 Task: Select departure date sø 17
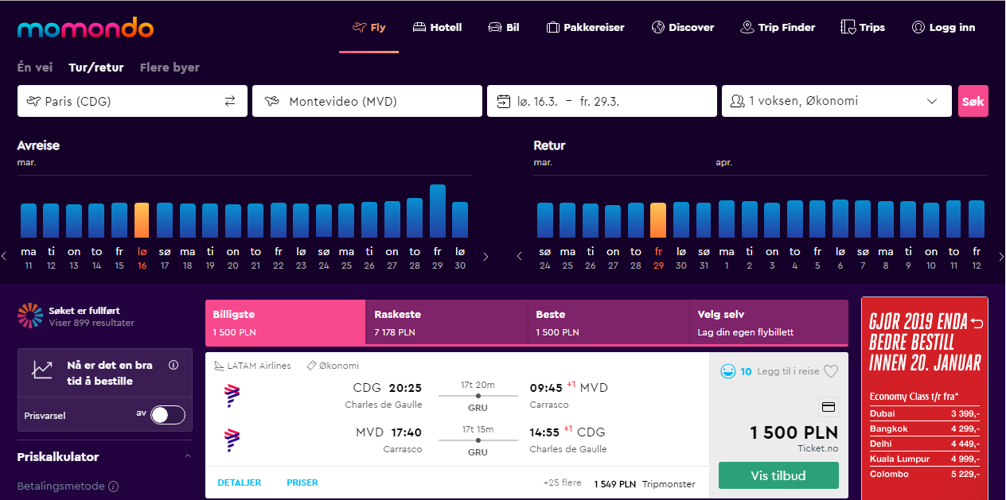pyautogui.click(x=165, y=258)
